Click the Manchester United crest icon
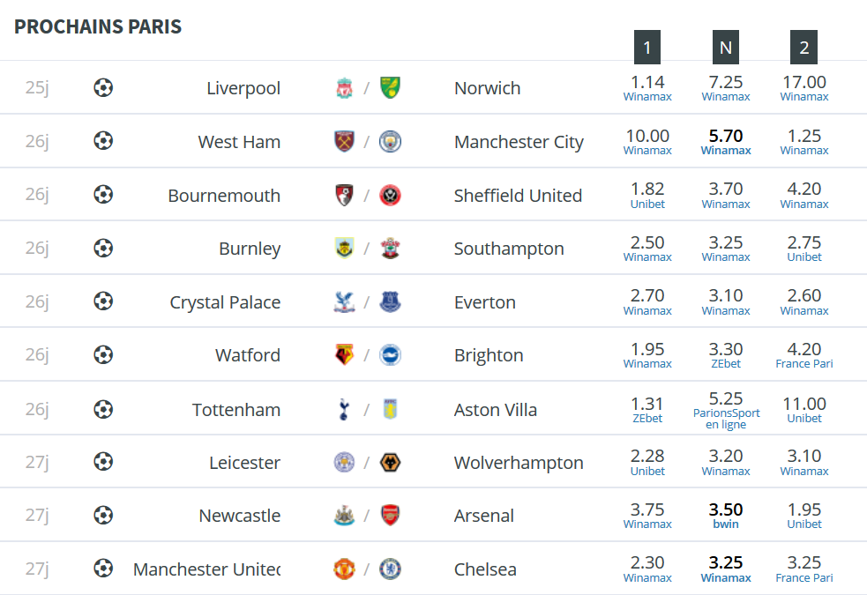This screenshot has width=867, height=595. pos(345,569)
